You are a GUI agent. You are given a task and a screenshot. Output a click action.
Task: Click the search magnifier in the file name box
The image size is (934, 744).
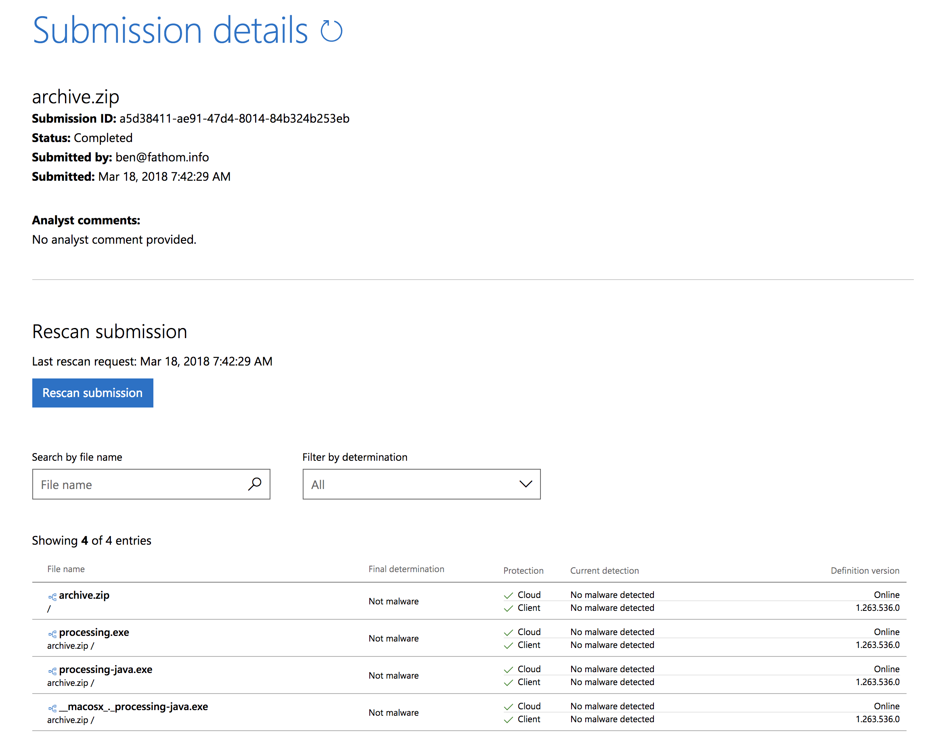tap(255, 484)
